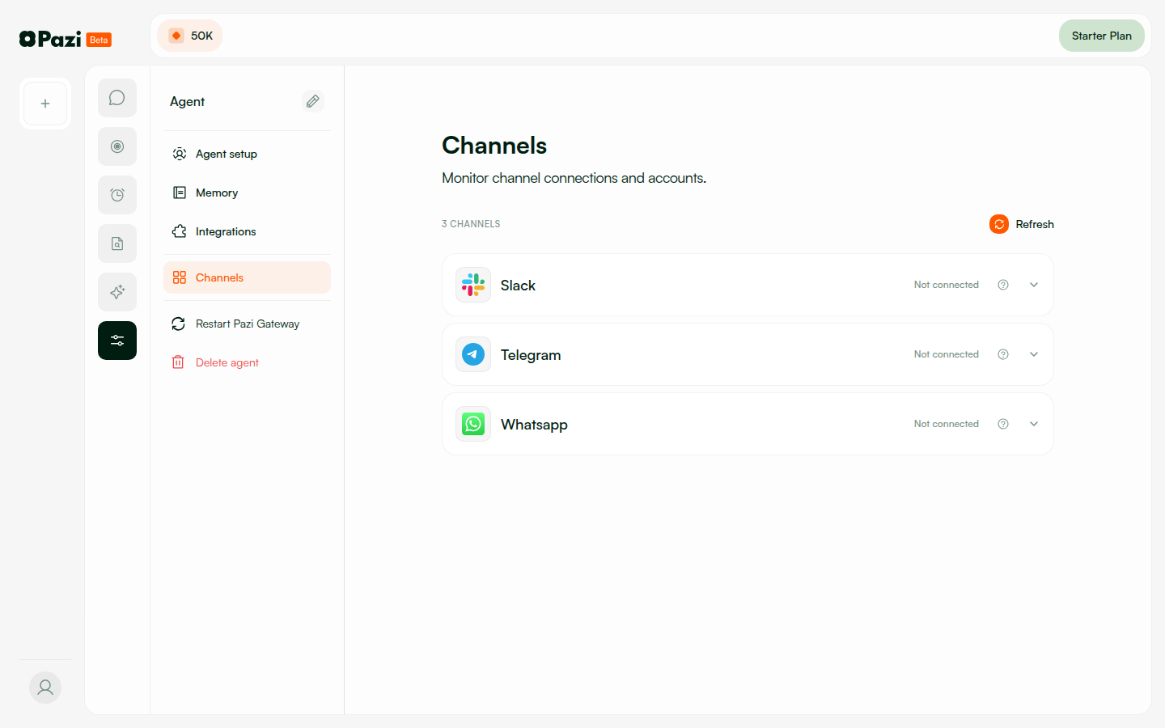
Task: Click the document search icon in sidebar
Action: [117, 243]
